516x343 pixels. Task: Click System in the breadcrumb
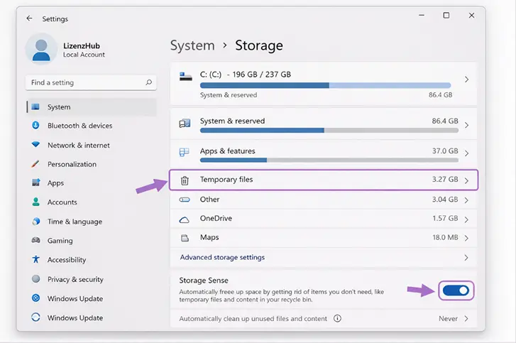192,45
